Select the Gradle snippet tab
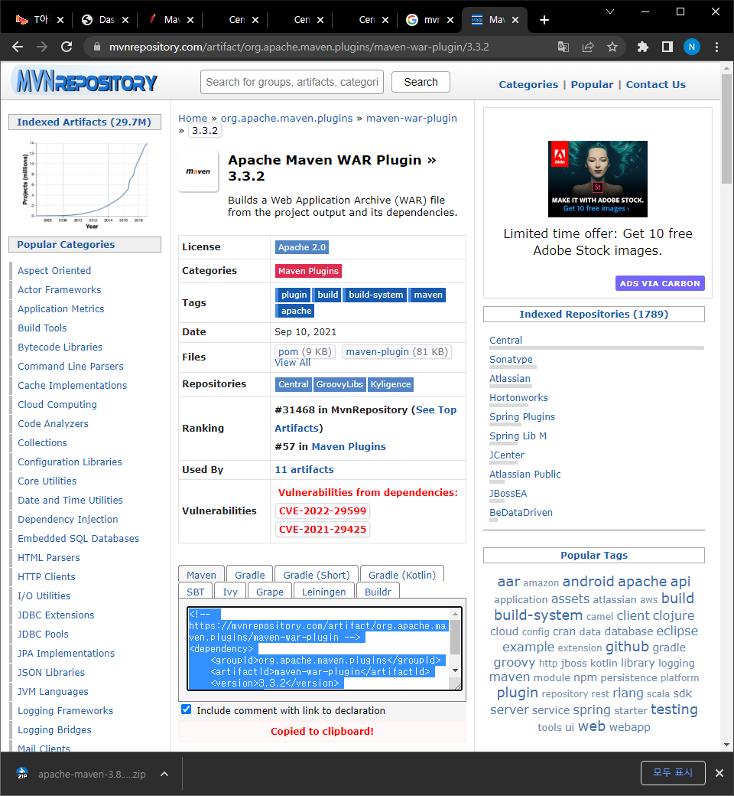Screen dimensions: 734x796 click(x=249, y=575)
